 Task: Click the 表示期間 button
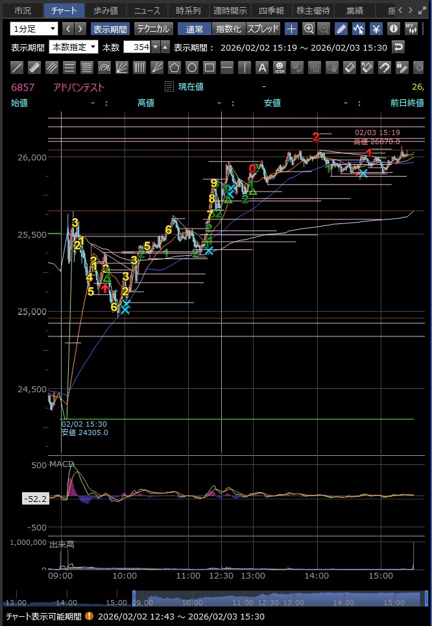pos(110,29)
